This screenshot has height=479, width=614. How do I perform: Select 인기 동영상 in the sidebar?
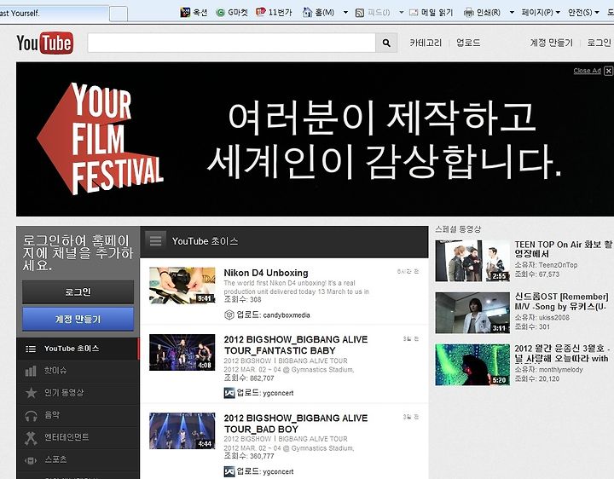point(78,393)
